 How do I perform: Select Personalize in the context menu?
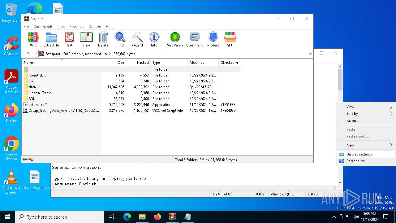tap(366, 161)
